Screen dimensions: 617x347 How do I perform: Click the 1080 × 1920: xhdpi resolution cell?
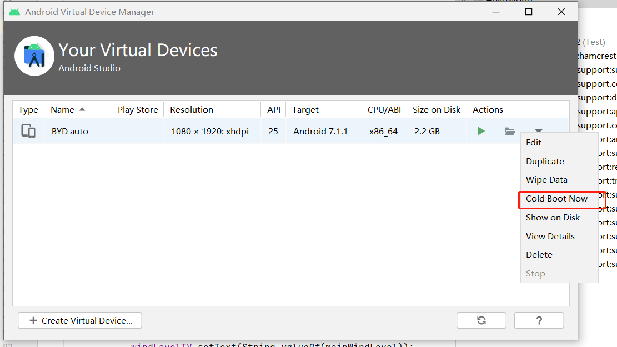click(x=210, y=132)
